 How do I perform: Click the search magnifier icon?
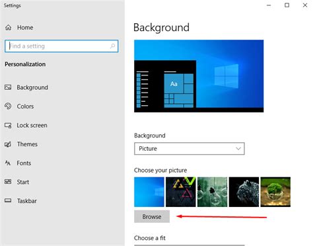tap(112, 46)
